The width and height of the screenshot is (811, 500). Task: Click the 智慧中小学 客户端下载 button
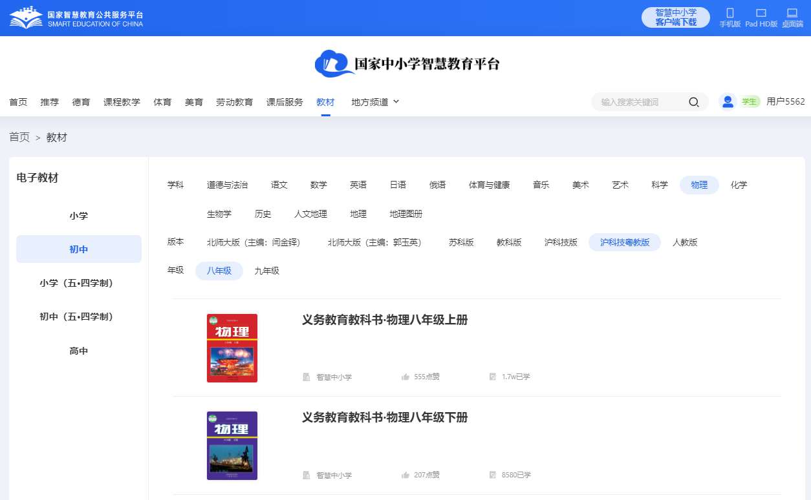point(676,17)
